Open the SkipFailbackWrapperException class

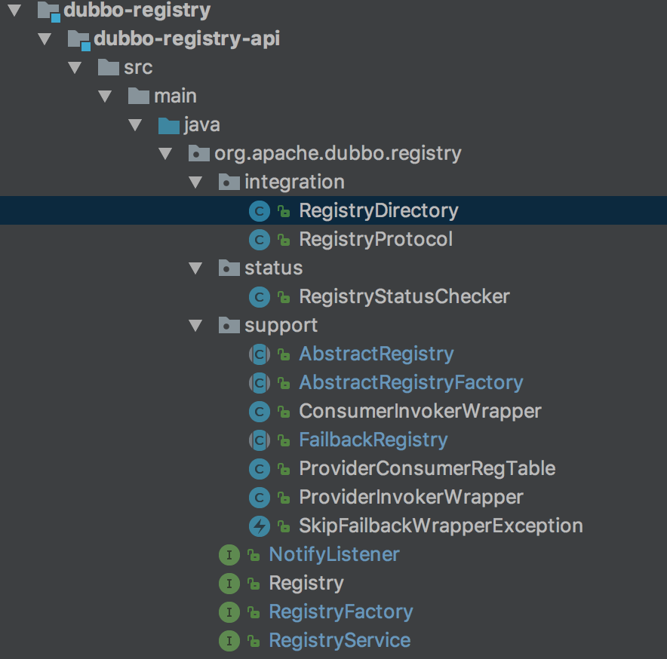[441, 526]
